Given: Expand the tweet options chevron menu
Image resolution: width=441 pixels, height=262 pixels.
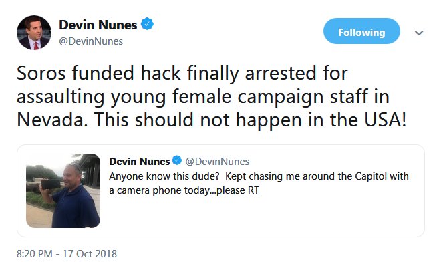Looking at the screenshot, I should [x=419, y=33].
